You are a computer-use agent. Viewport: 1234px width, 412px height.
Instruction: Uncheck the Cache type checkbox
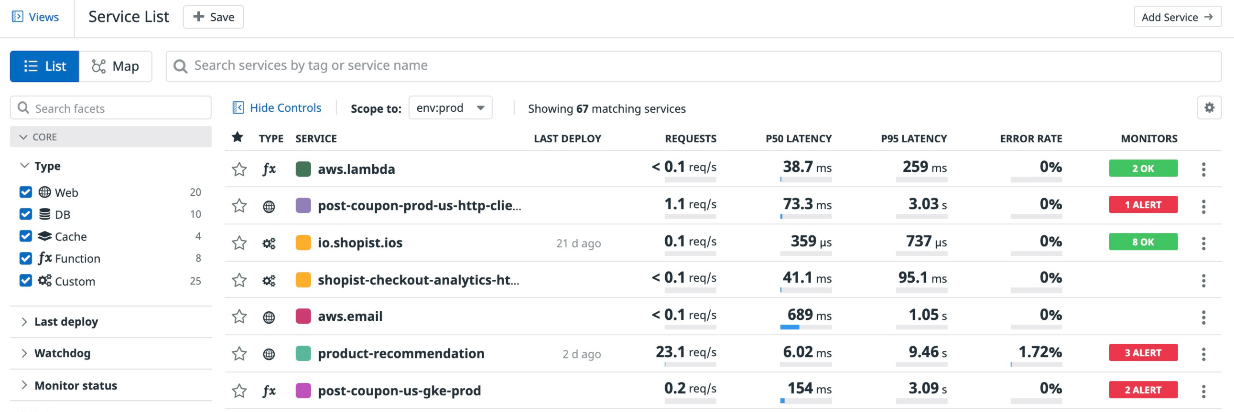click(x=26, y=236)
